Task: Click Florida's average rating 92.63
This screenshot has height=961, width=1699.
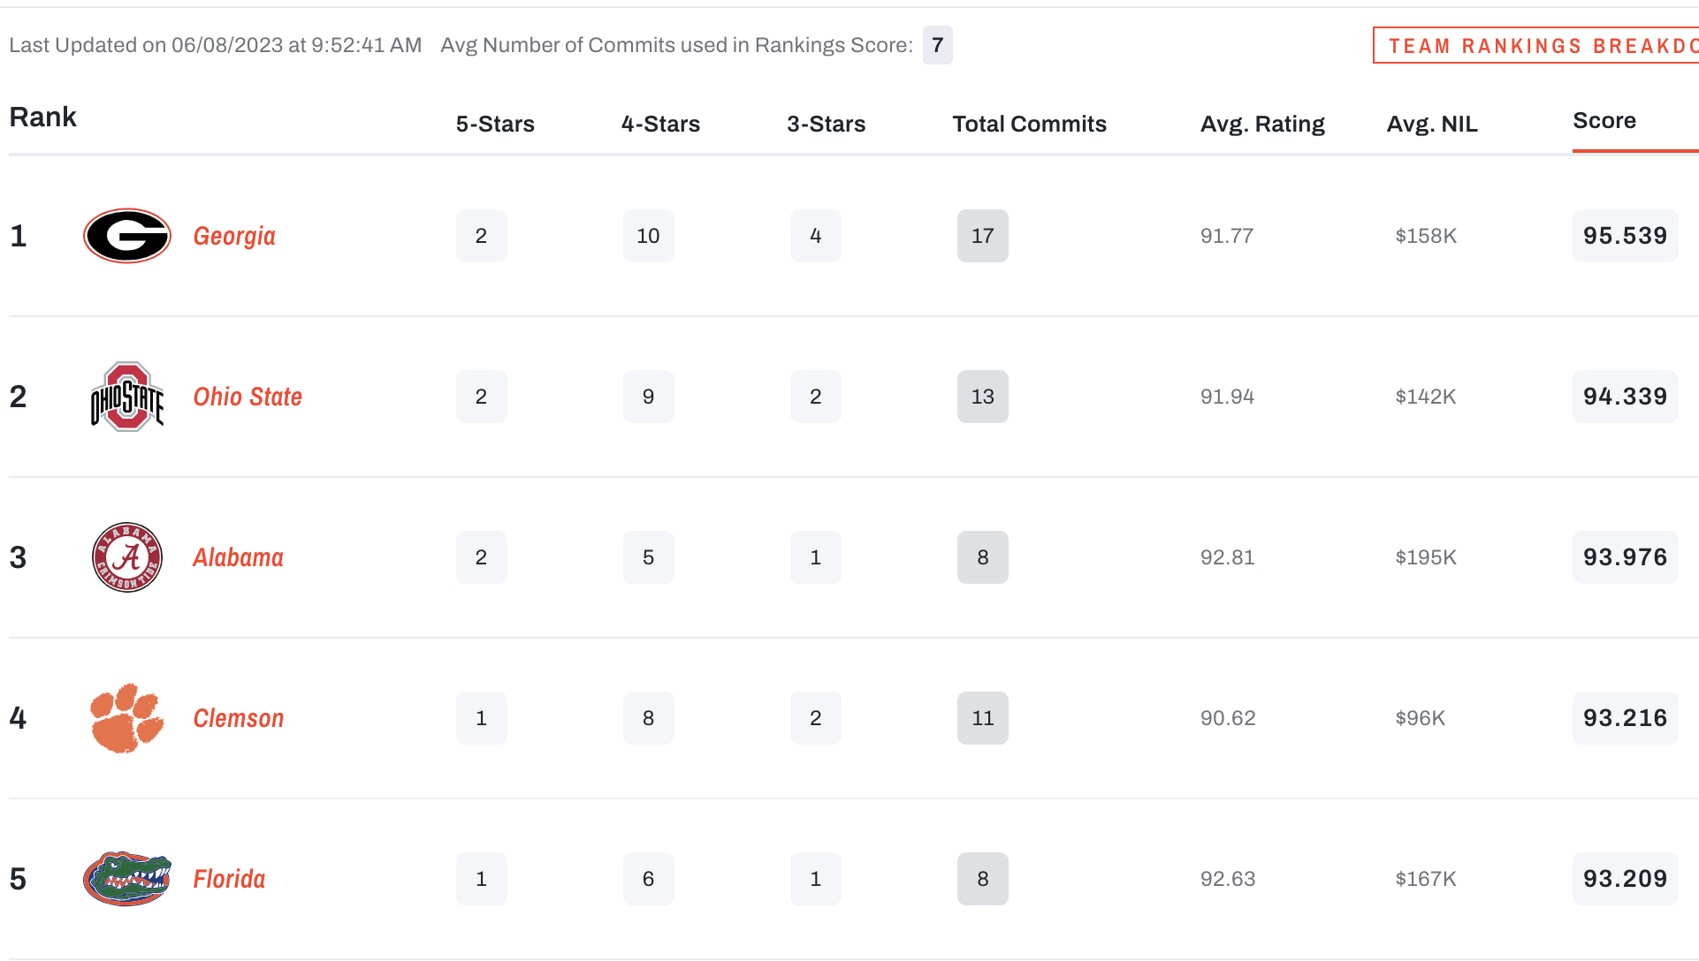Action: [x=1228, y=879]
